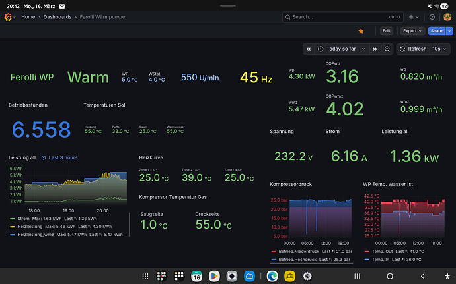Open Kompressordruck panel title menu
Screen dimensions: 456x284
point(291,184)
